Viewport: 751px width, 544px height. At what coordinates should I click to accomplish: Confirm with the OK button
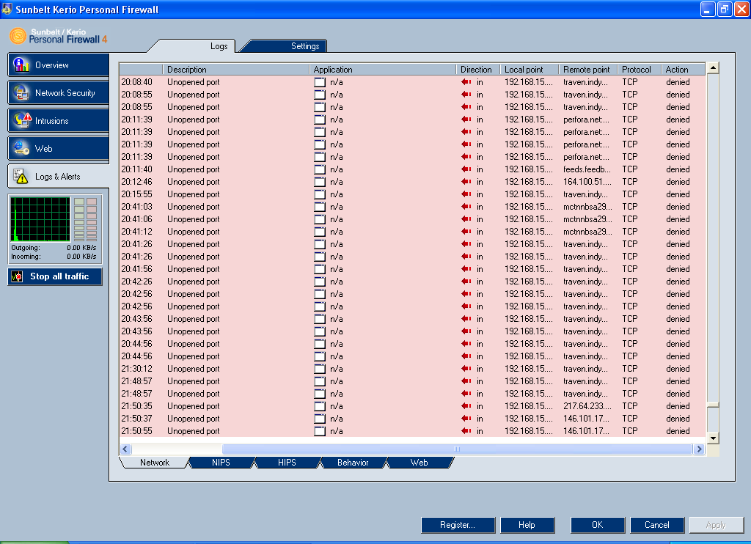pyautogui.click(x=597, y=525)
